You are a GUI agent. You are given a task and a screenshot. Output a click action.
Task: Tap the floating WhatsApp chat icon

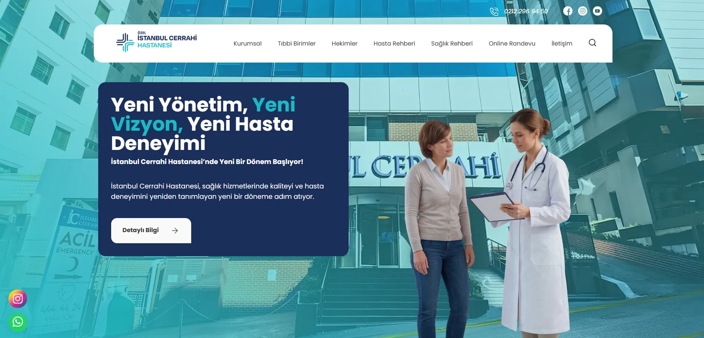click(x=18, y=322)
